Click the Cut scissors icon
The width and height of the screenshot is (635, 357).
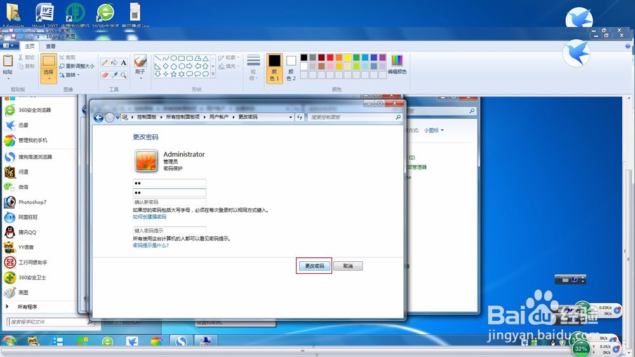tap(20, 58)
